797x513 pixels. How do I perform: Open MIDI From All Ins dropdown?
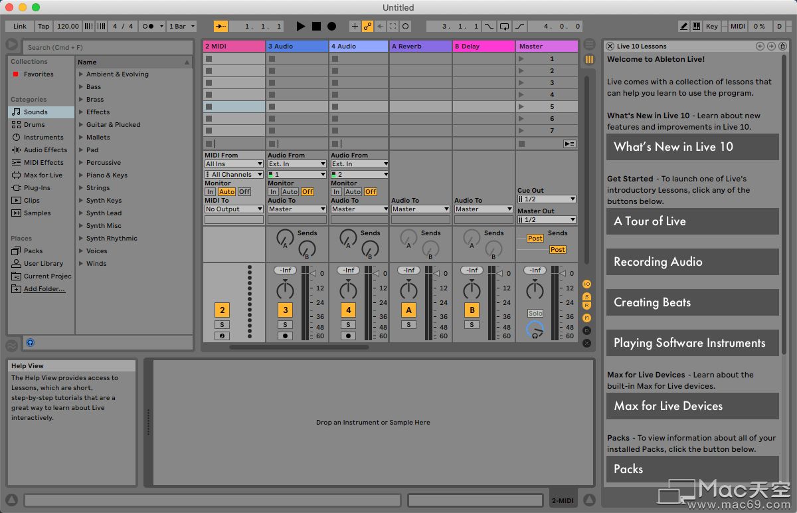pyautogui.click(x=234, y=163)
